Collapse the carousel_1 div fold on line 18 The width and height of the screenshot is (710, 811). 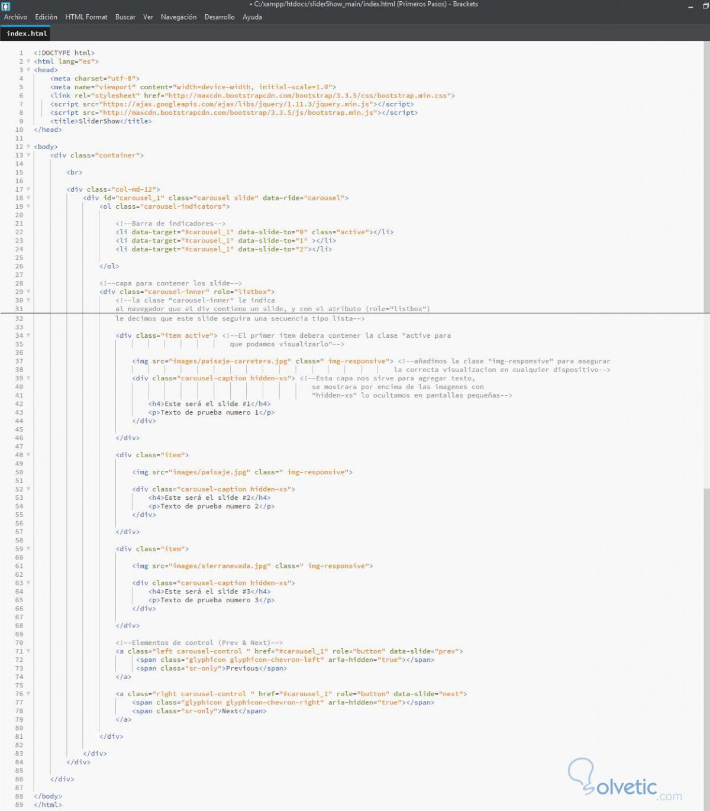click(28, 198)
